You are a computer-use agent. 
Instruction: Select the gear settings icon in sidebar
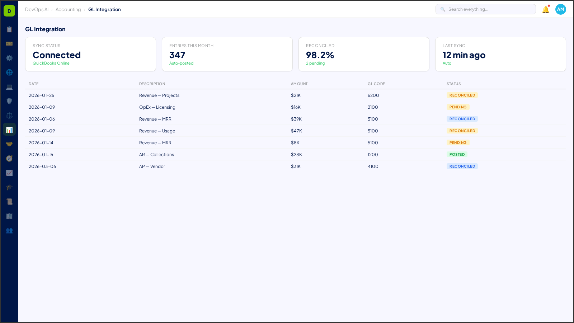(x=9, y=58)
